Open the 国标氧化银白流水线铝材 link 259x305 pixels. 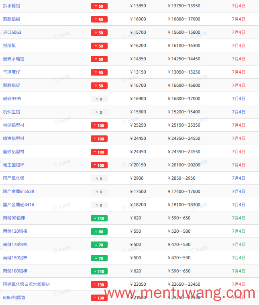coord(27,284)
